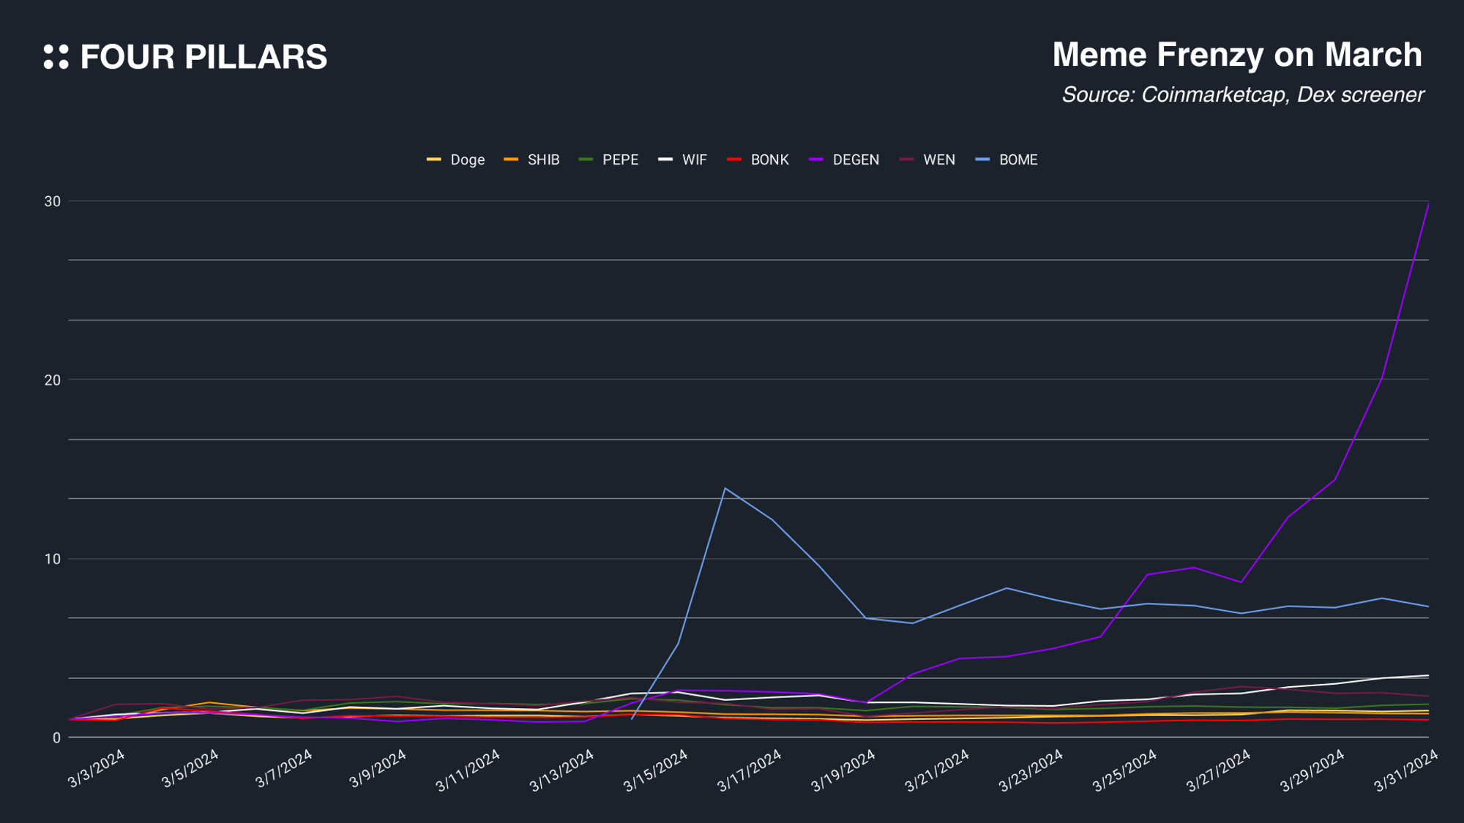Click the DEGEN line peak at chart end
The width and height of the screenshot is (1464, 823).
tap(1428, 205)
